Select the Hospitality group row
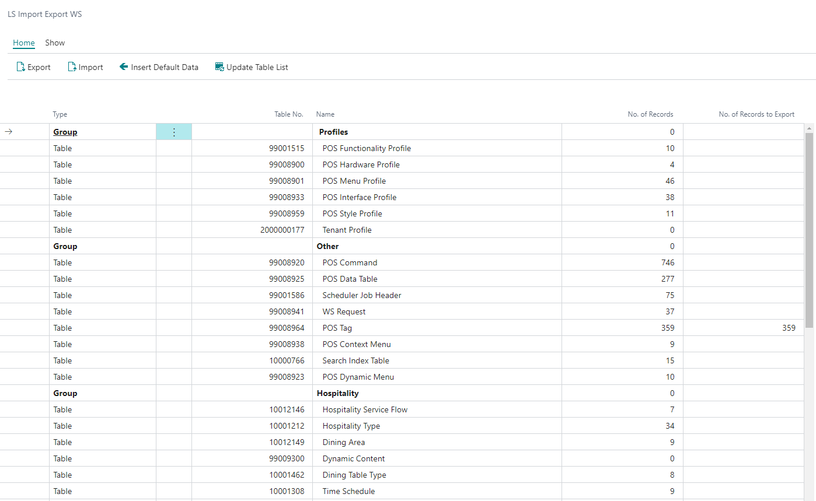This screenshot has height=501, width=816. point(337,393)
